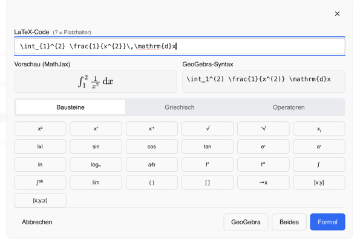The image size is (363, 243).
Task: Click the sin function button
Action: (96, 147)
